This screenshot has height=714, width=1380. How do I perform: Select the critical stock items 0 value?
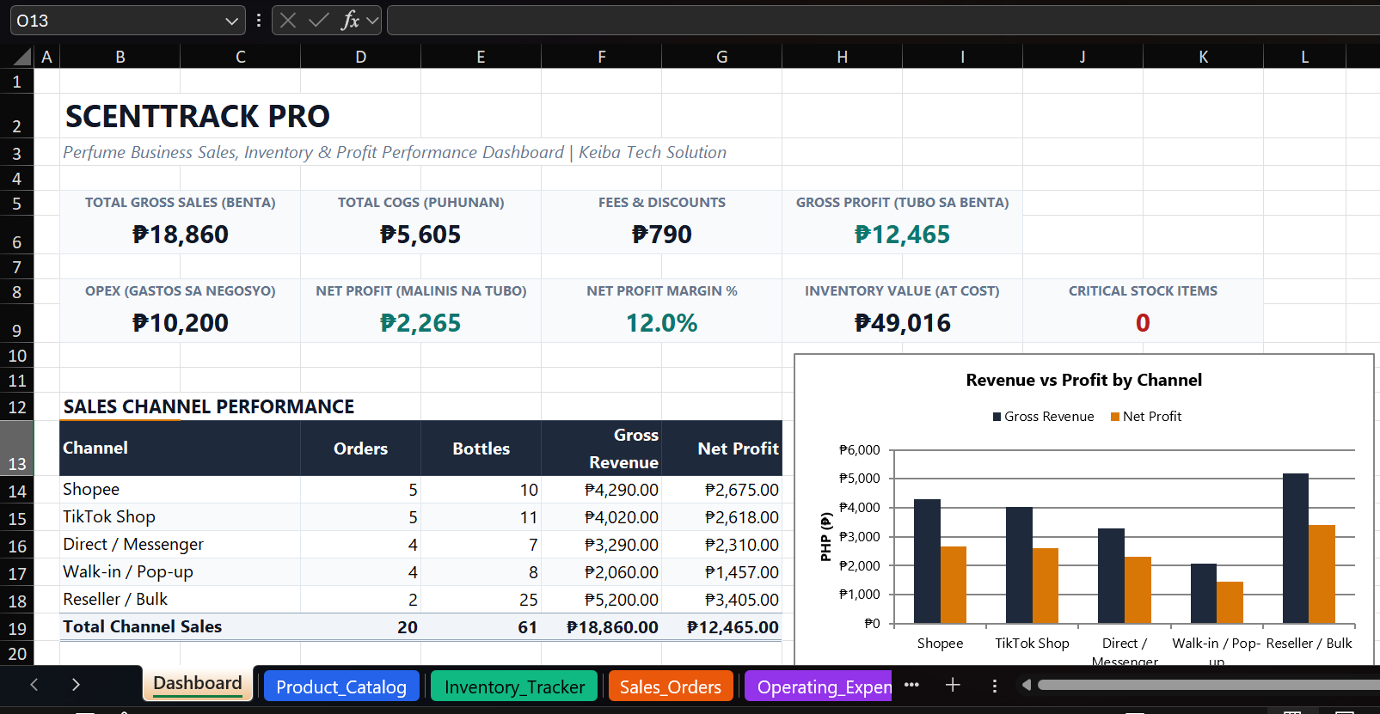(1143, 323)
